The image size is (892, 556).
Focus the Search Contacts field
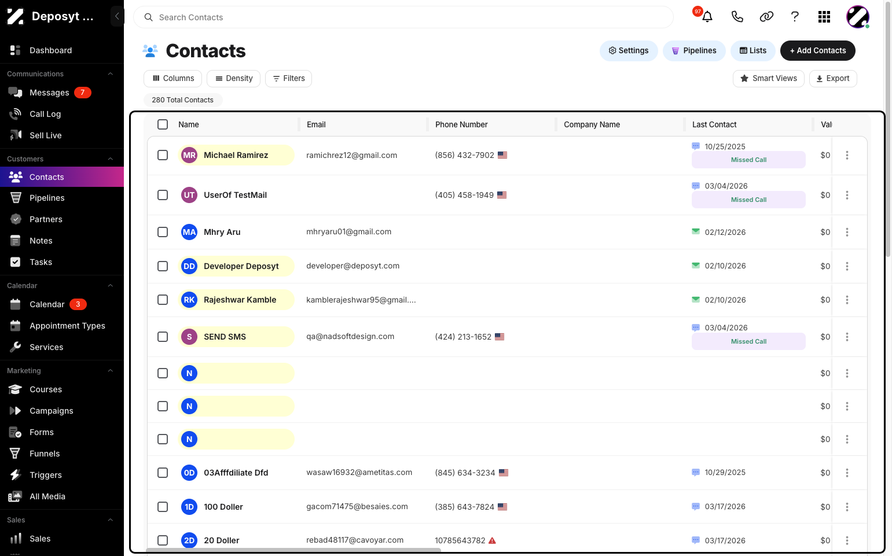(x=403, y=17)
